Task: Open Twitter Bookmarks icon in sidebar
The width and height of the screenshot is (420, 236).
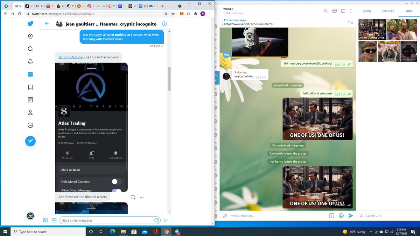Action: (x=30, y=87)
